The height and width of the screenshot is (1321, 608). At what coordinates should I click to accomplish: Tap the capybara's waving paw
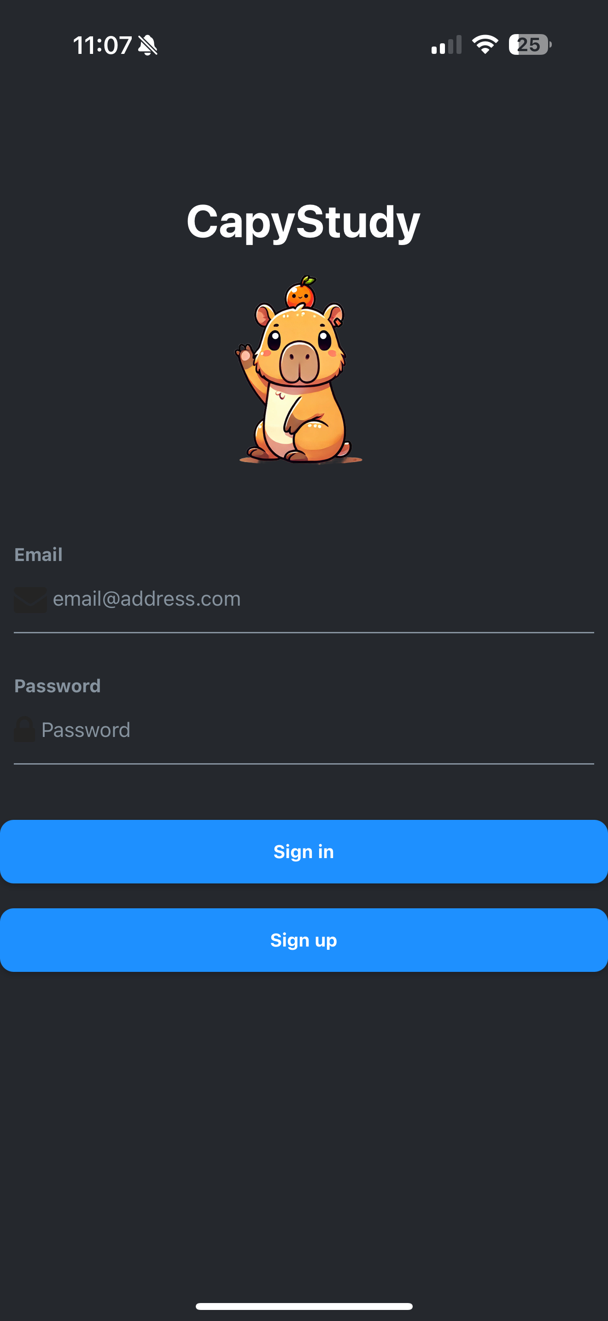[x=245, y=354]
